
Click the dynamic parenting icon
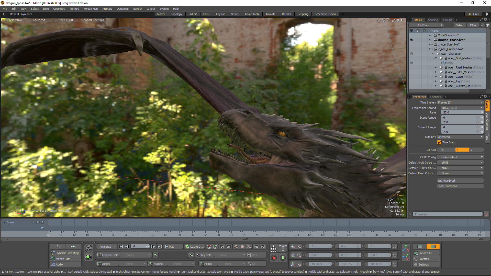coord(54,253)
